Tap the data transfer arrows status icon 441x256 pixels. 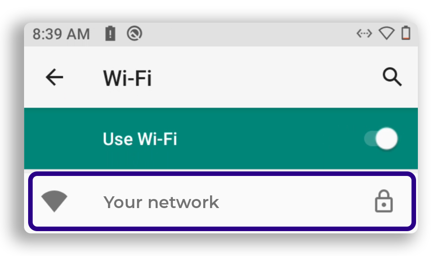(x=364, y=33)
